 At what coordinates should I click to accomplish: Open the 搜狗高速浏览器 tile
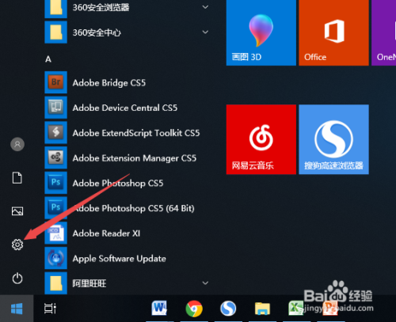[333, 139]
